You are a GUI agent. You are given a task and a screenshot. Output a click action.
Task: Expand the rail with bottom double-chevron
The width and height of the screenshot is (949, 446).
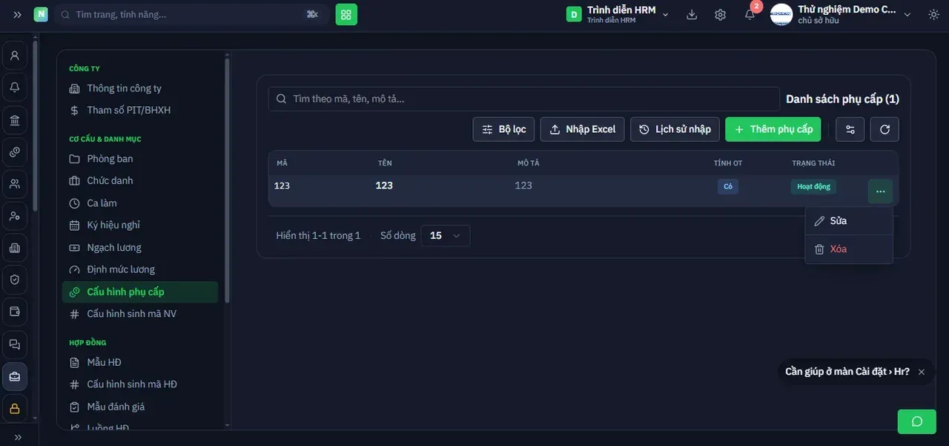pos(18,437)
